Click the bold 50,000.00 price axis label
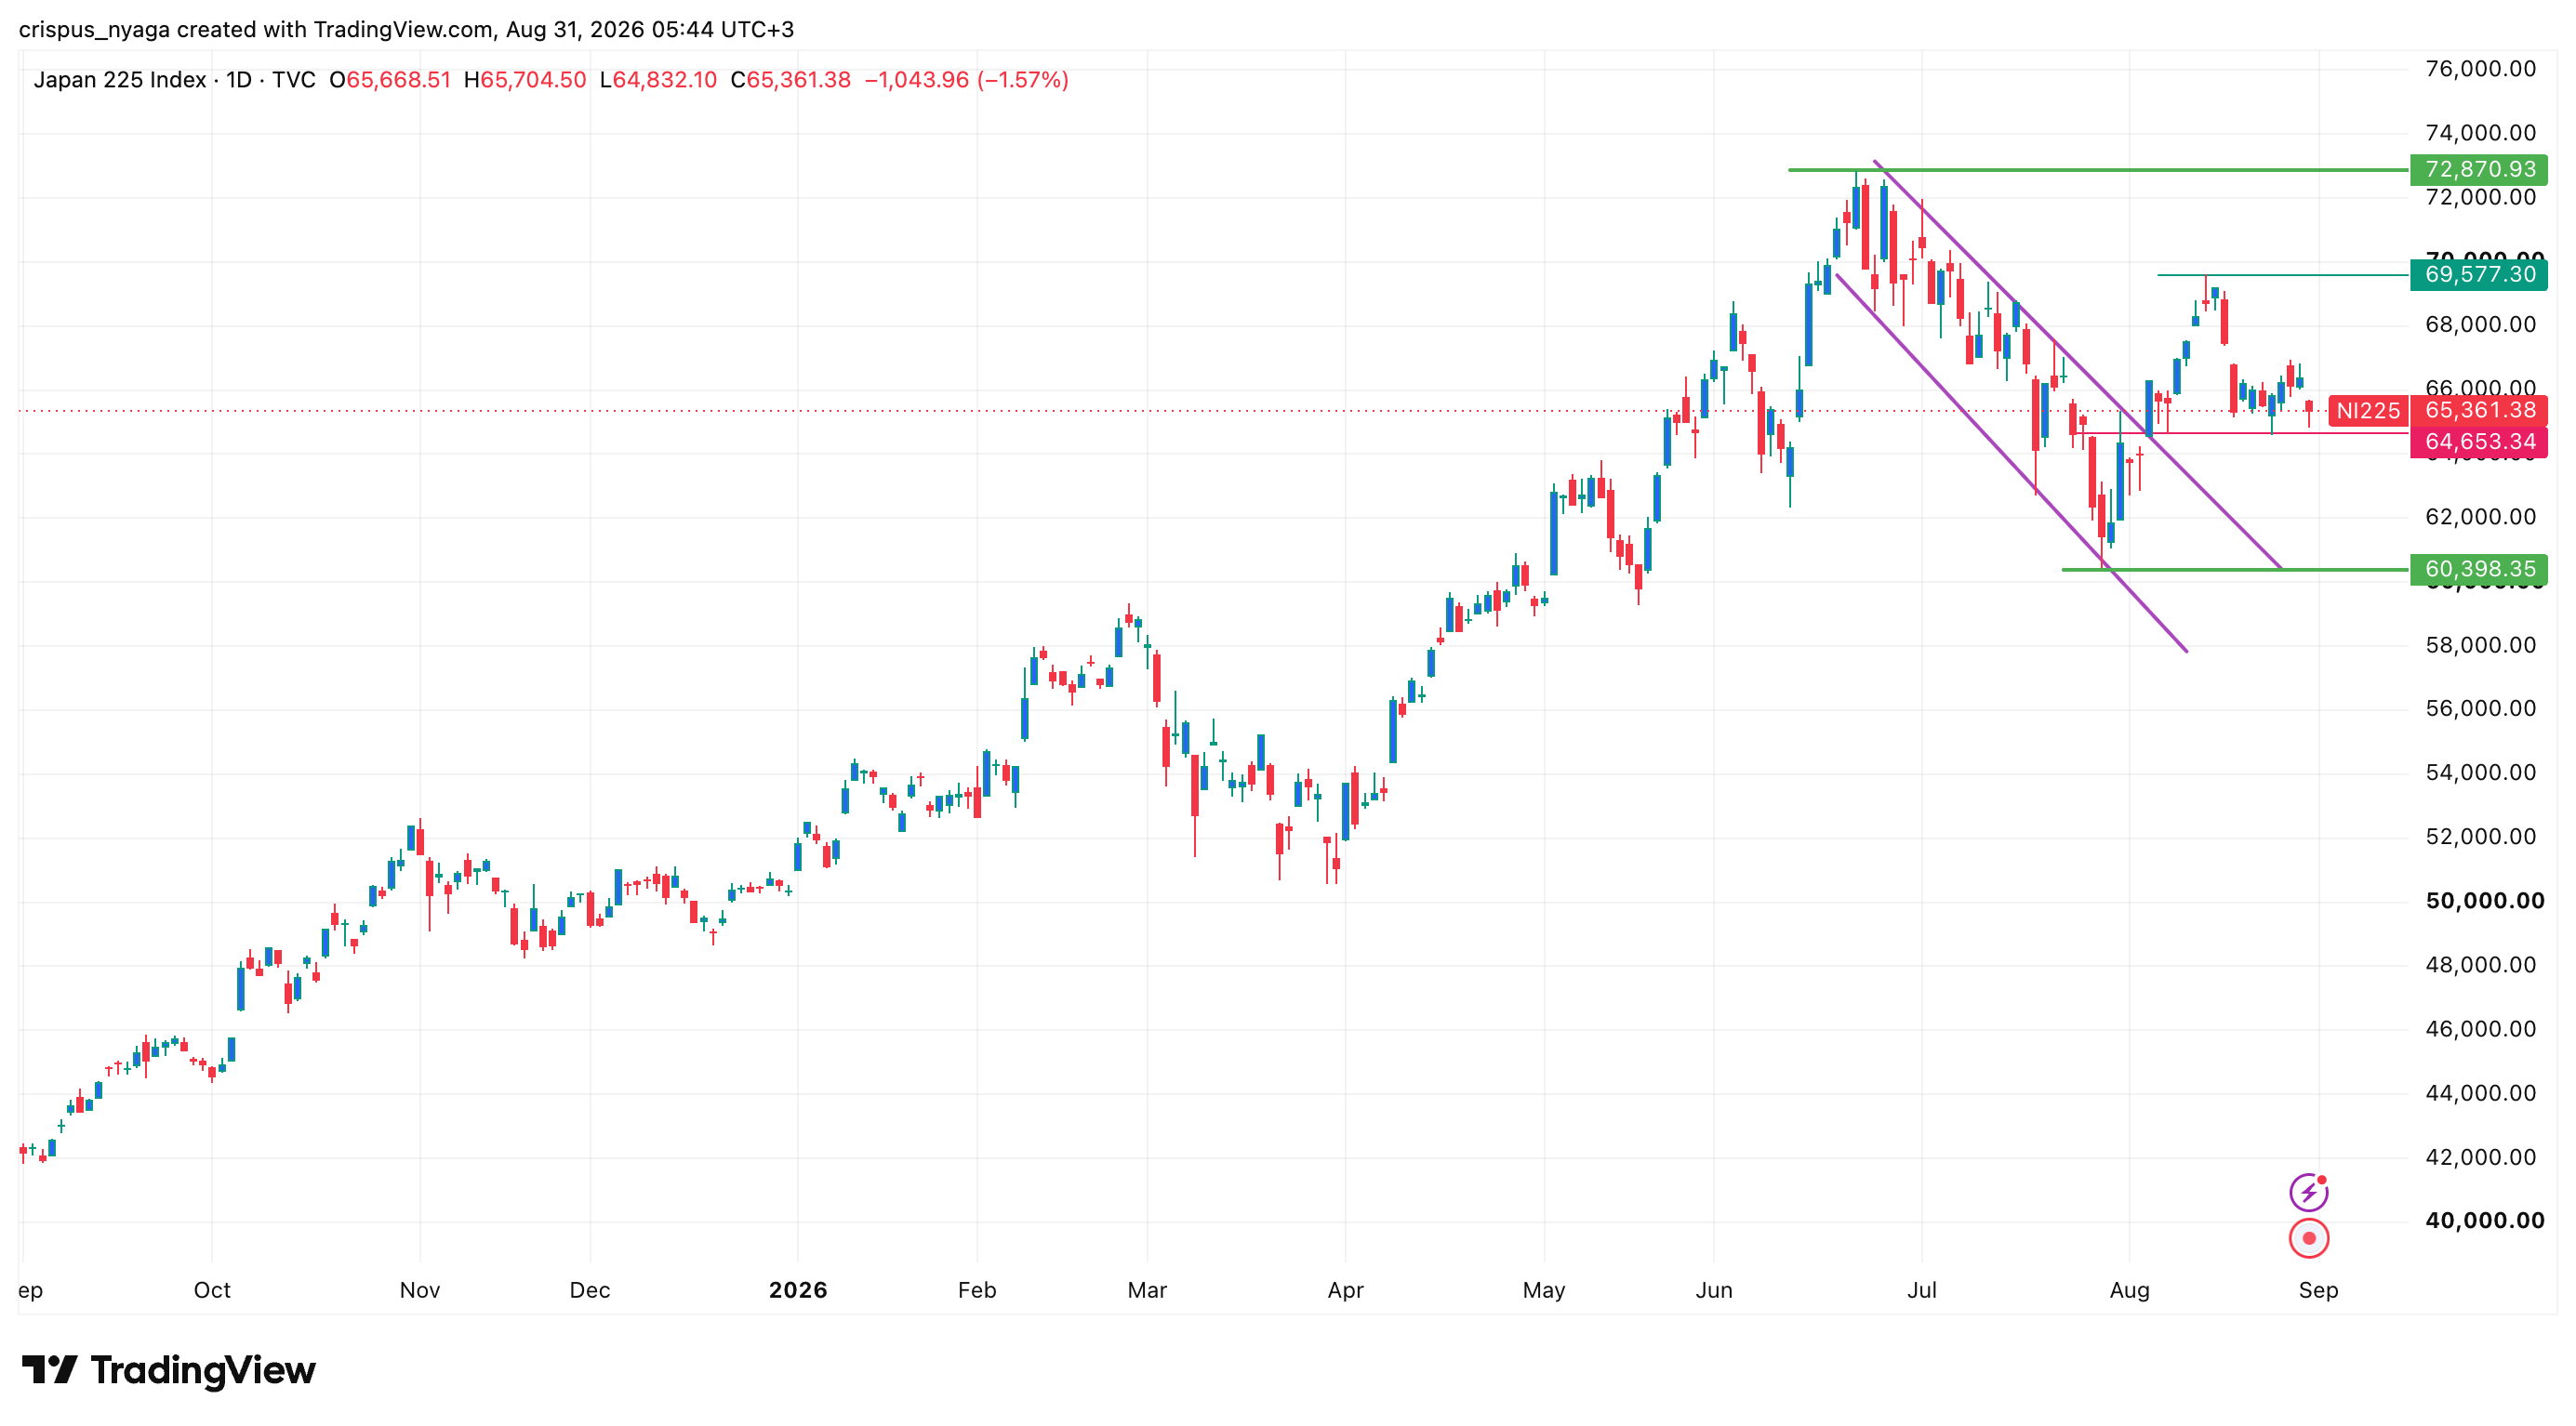This screenshot has height=1426, width=2576. (2484, 901)
